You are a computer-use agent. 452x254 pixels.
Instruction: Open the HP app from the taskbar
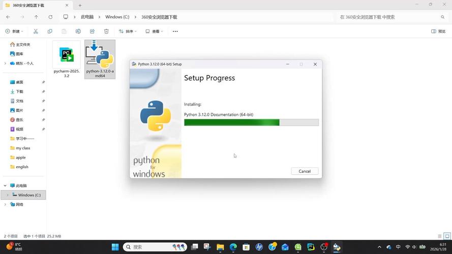(x=259, y=247)
